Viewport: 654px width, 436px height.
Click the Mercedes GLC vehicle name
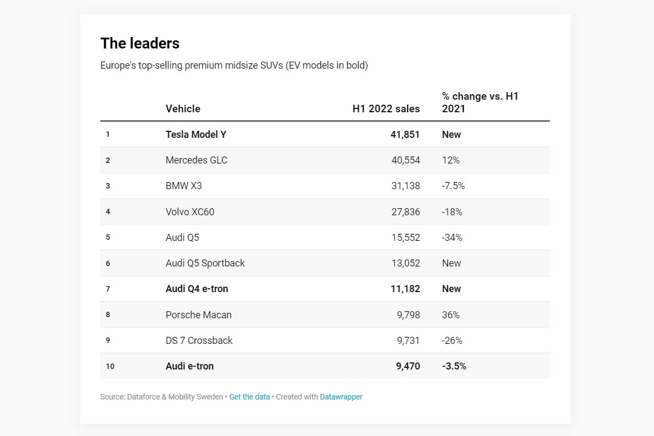196,160
